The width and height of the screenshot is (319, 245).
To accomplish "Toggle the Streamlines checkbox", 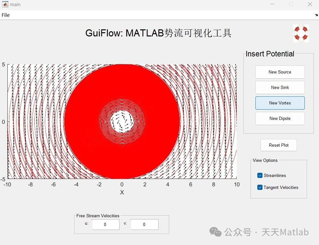I will [x=260, y=175].
